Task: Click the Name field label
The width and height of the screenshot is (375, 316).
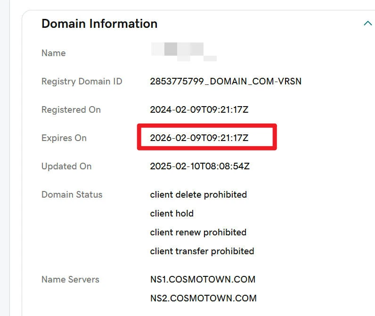Action: pyautogui.click(x=53, y=53)
